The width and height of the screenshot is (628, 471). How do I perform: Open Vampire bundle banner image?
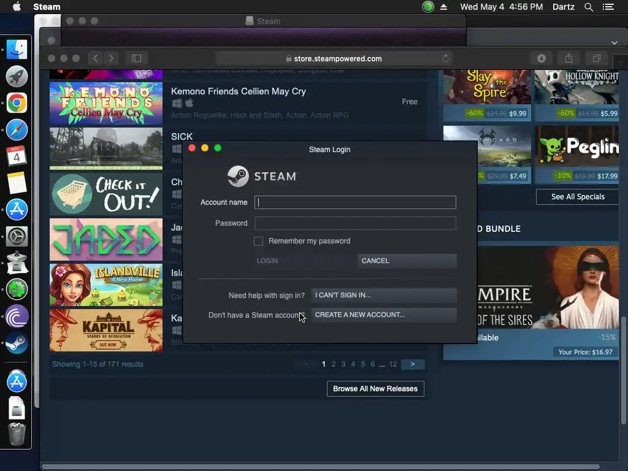[548, 288]
